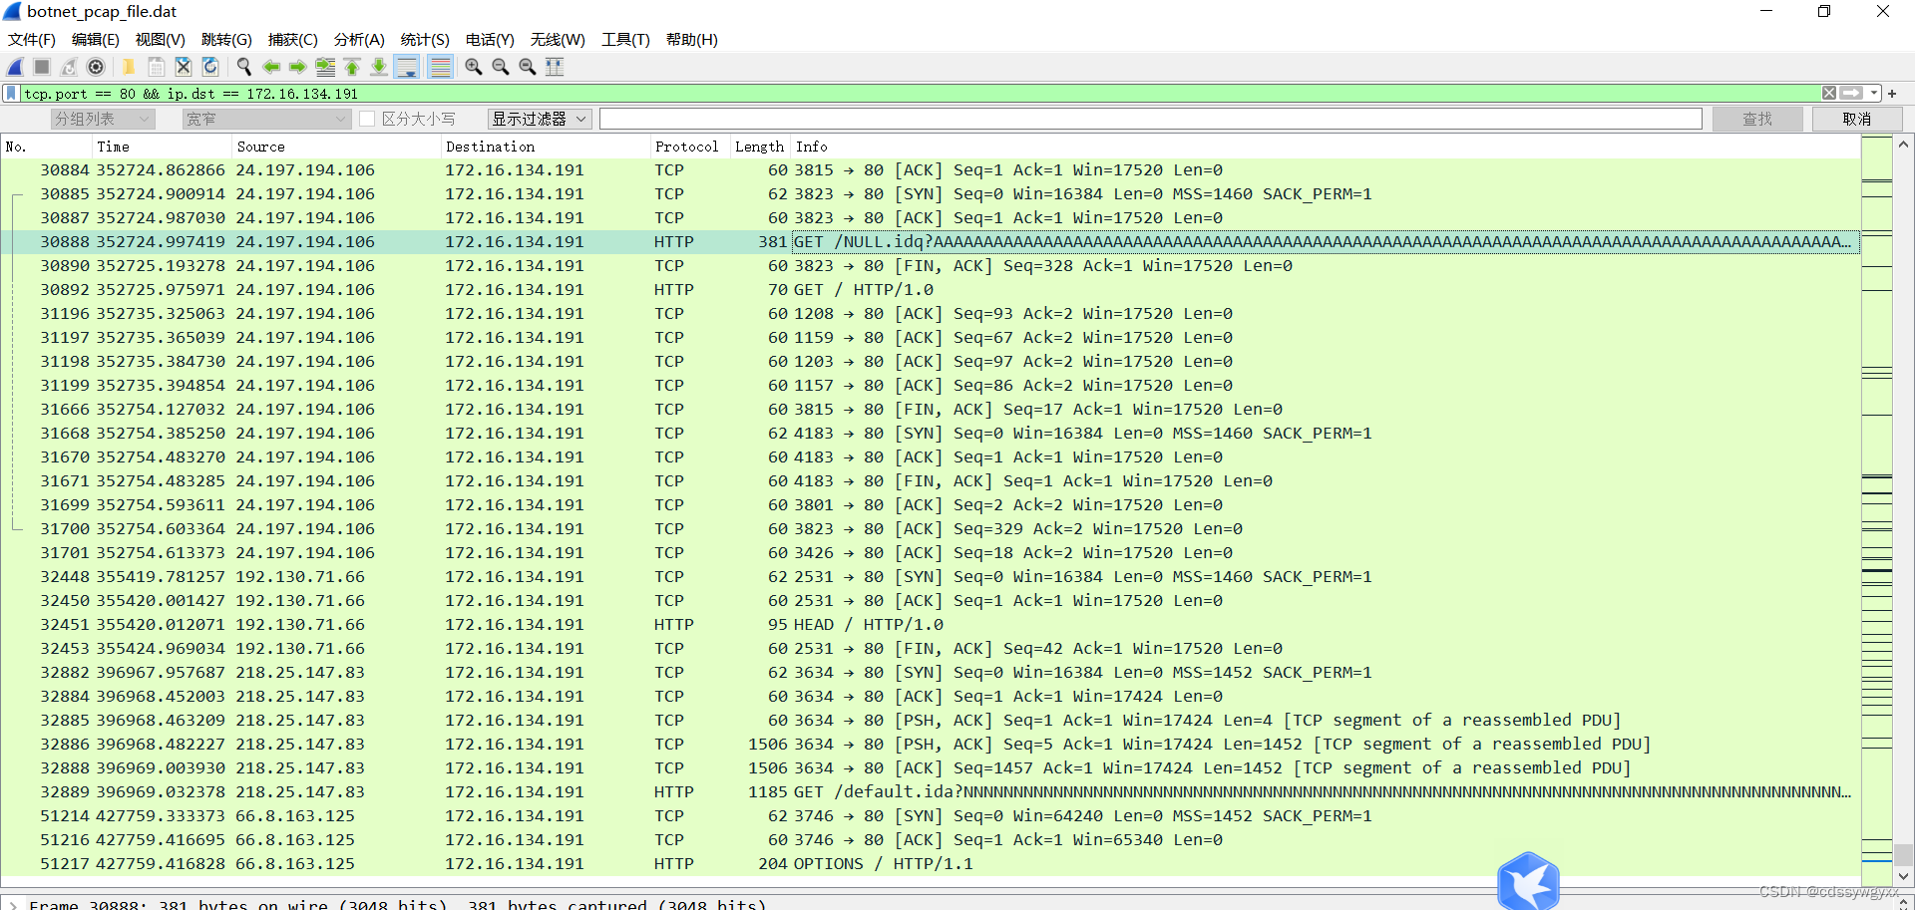Open the 电话(Y) menu
The width and height of the screenshot is (1915, 910).
pos(490,40)
